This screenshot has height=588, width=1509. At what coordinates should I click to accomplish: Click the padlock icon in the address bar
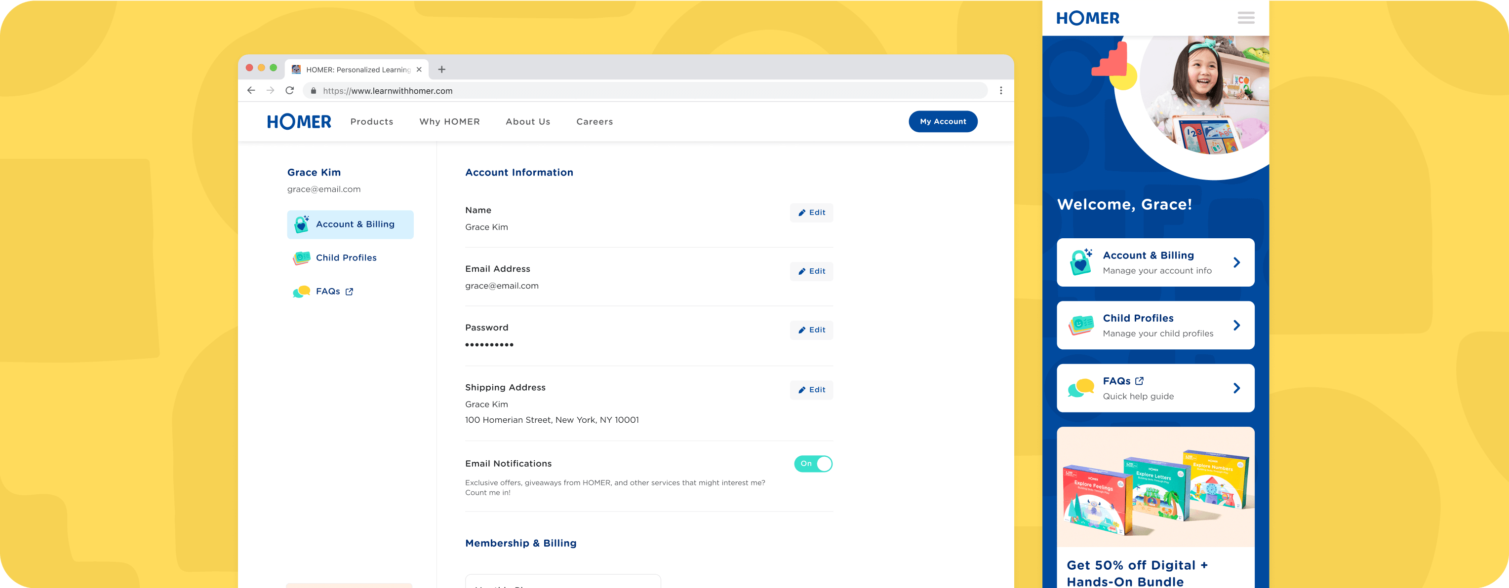[314, 91]
